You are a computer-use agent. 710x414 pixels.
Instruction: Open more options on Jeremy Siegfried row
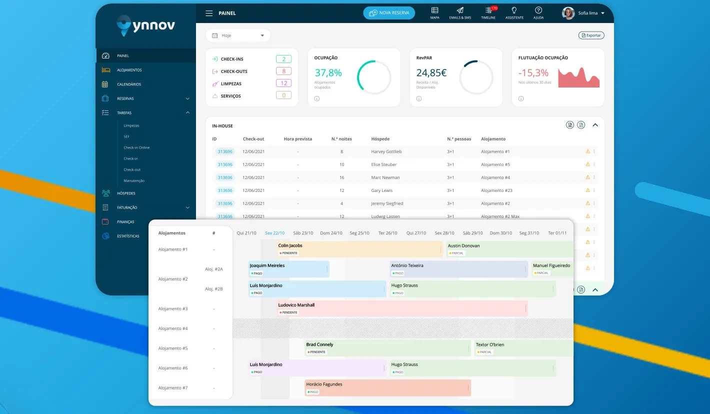[x=594, y=203]
